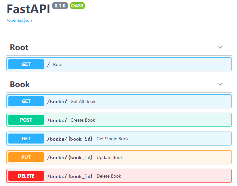This screenshot has height=186, width=237.
Task: Click /books/{book_id} path in Delete Book row
Action: pos(70,176)
